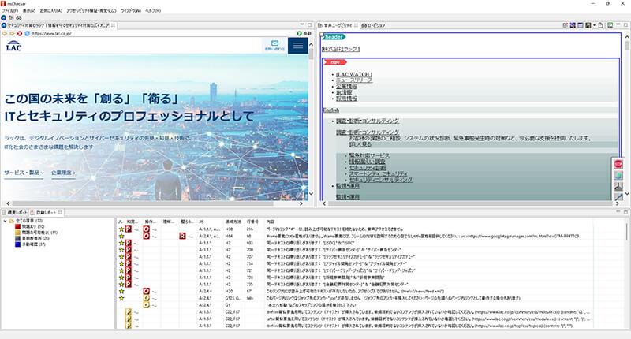Click the 達成方法 column header
This screenshot has height=339, width=631.
click(233, 222)
